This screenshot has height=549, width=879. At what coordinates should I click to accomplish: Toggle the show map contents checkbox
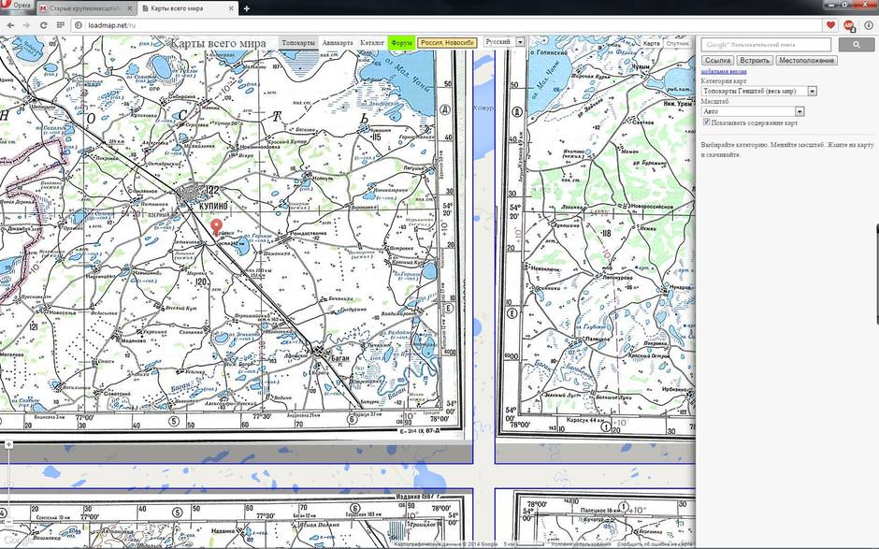[706, 123]
